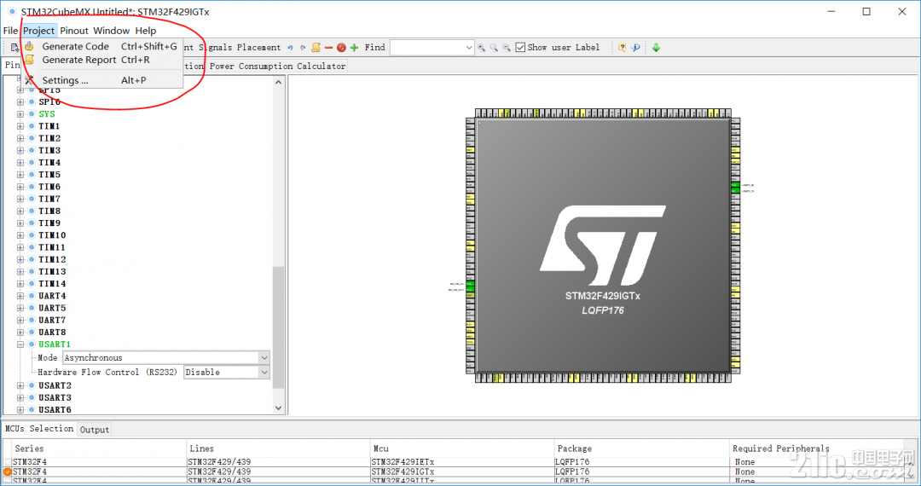
Task: Open the Find combo box dropdown
Action: coord(469,48)
